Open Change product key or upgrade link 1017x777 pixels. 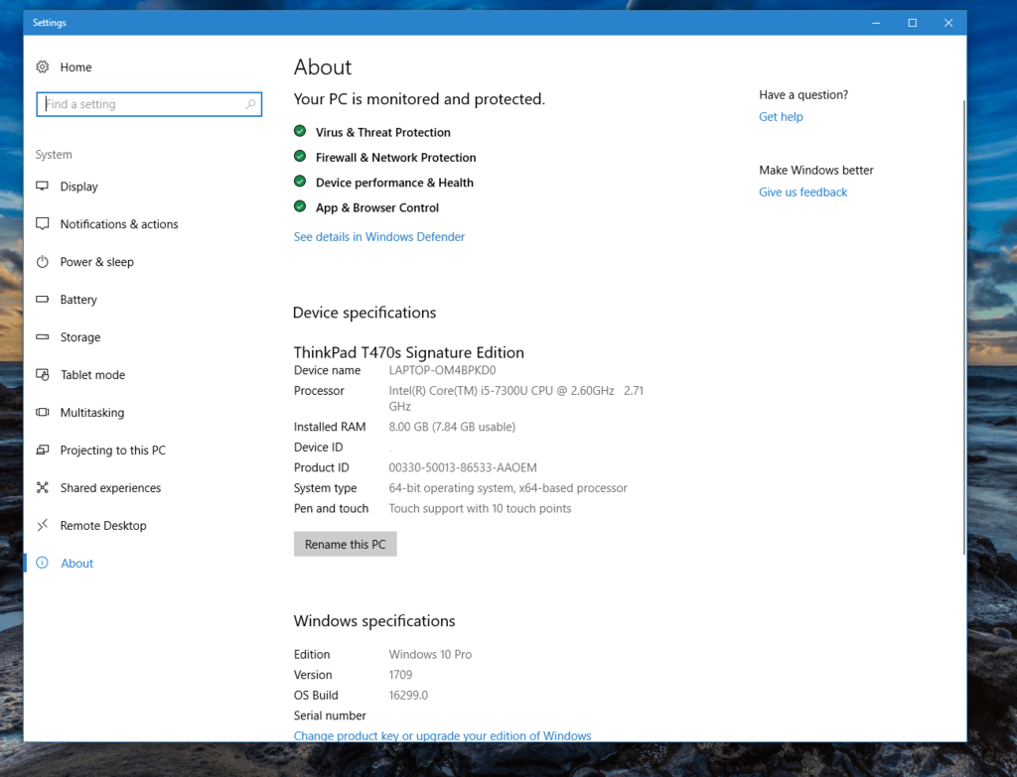click(442, 735)
